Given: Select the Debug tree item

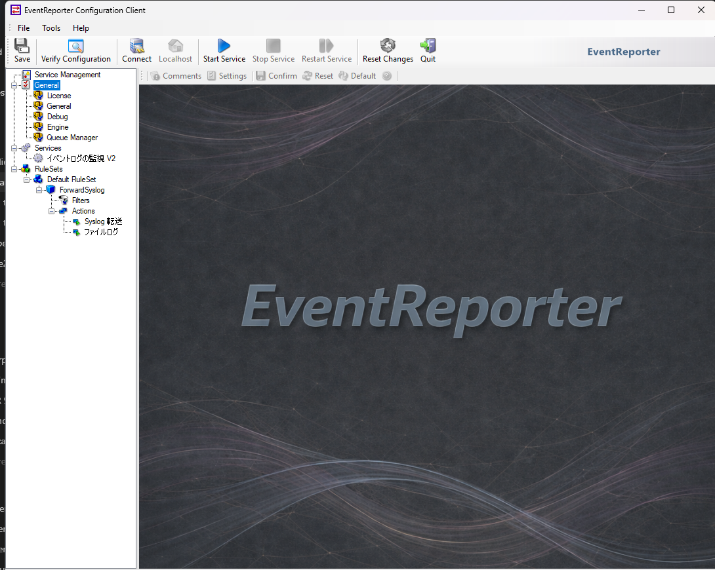Looking at the screenshot, I should tap(57, 117).
